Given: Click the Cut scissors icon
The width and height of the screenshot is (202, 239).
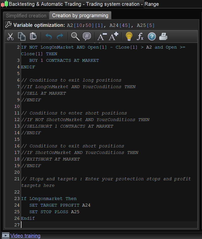Looking at the screenshot, I should click(10, 37).
